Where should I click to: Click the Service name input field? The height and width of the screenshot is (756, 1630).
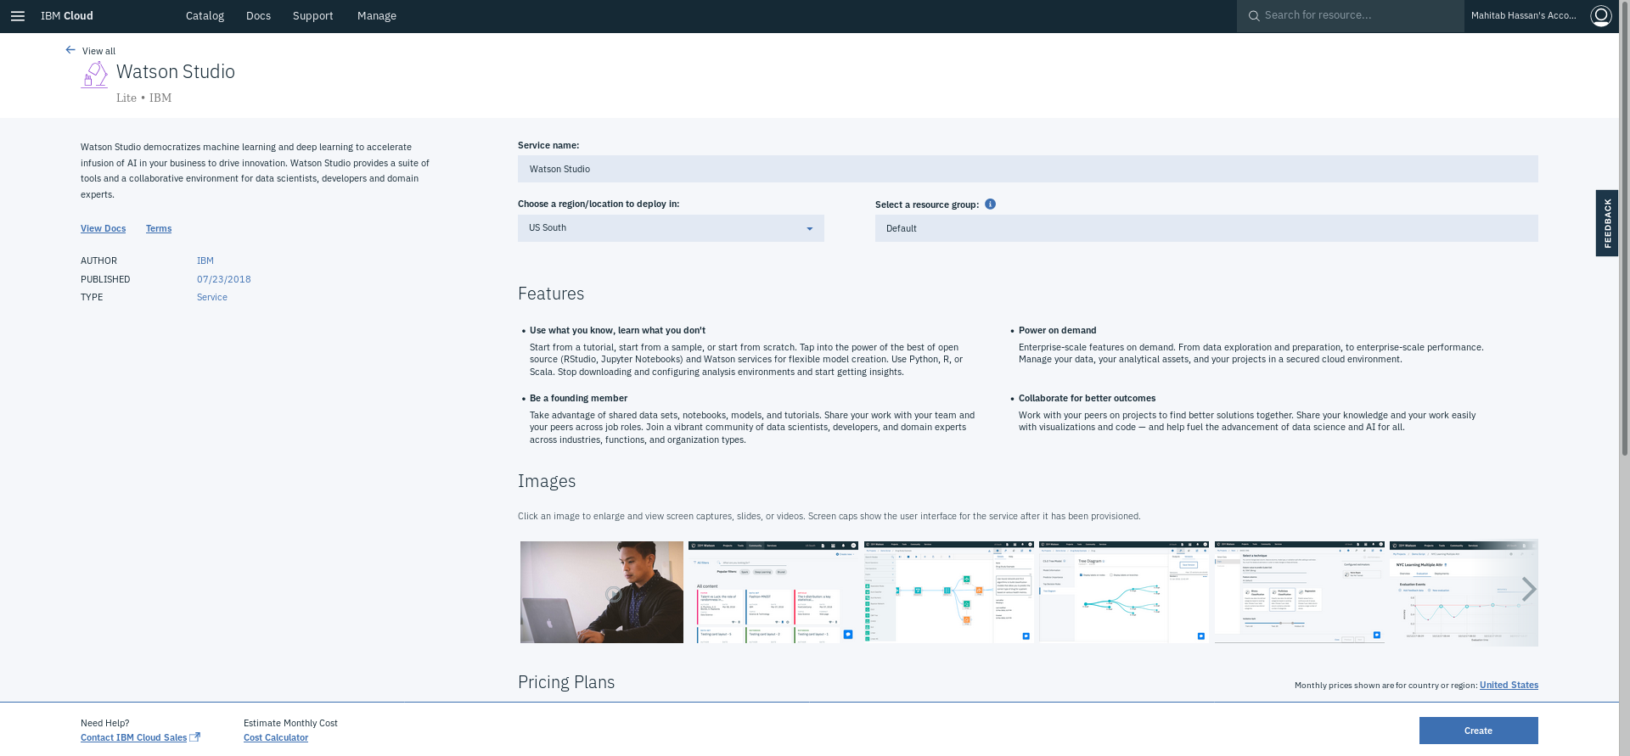pos(1027,169)
